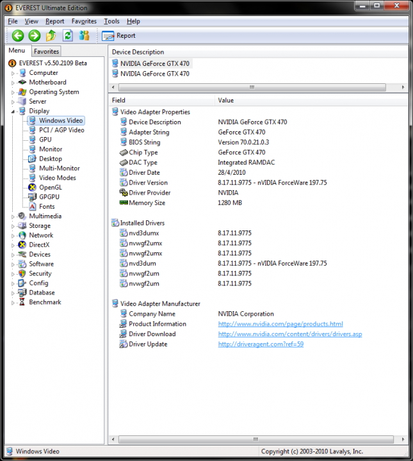Viewport: 413px width, 461px height.
Task: Click the Up one level toolbar icon
Action: coord(51,36)
